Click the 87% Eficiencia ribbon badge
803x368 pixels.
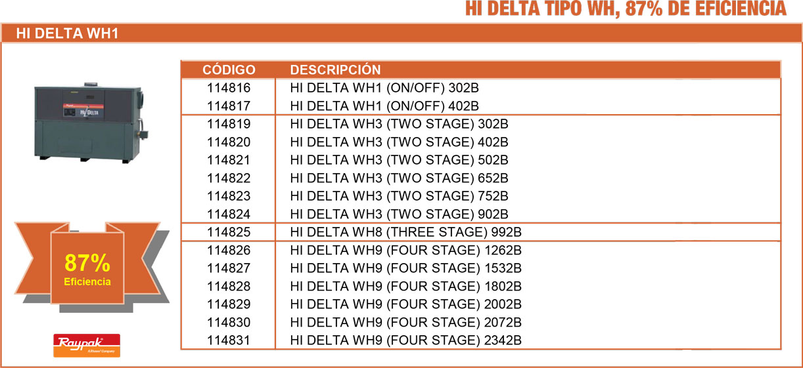87,269
